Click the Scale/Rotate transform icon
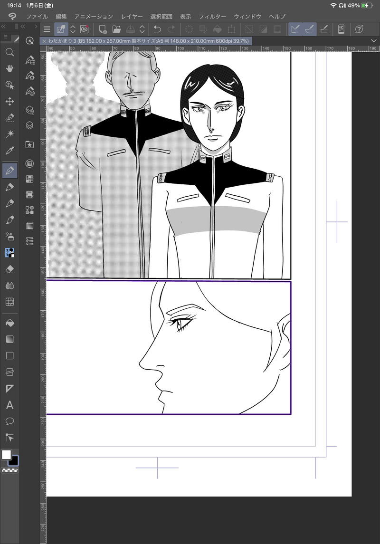This screenshot has height=544, width=380. coord(231,29)
